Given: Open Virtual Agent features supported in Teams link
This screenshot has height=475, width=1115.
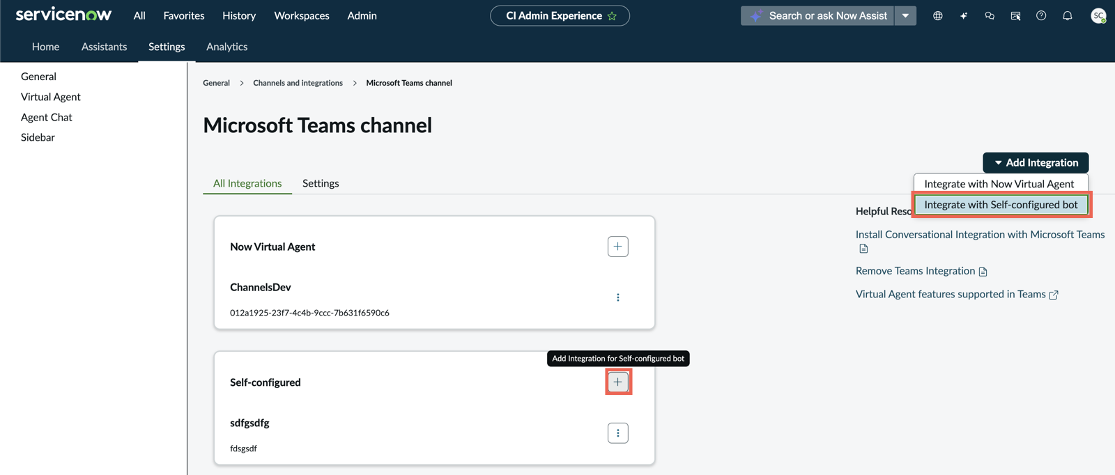Looking at the screenshot, I should click(951, 294).
